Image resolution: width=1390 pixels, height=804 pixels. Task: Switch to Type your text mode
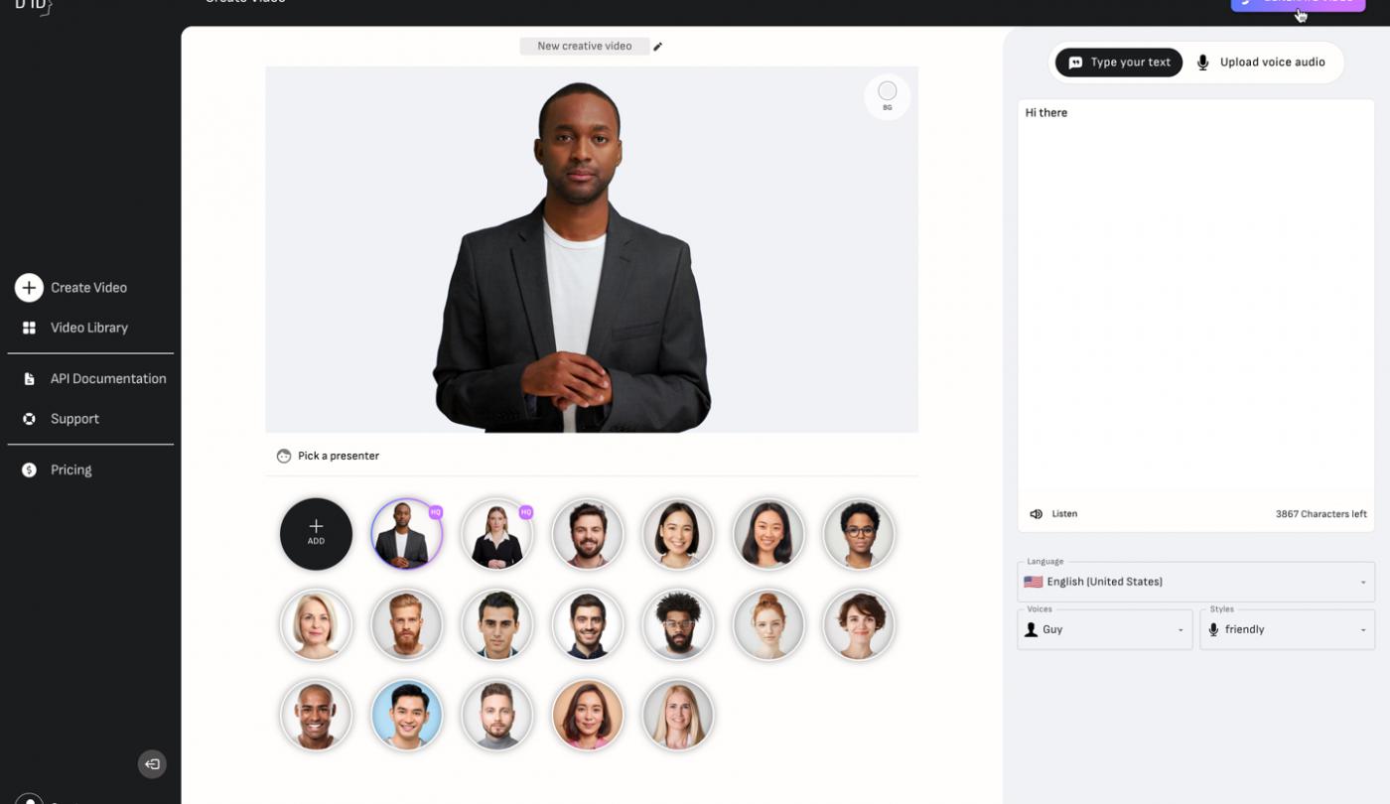(1119, 63)
